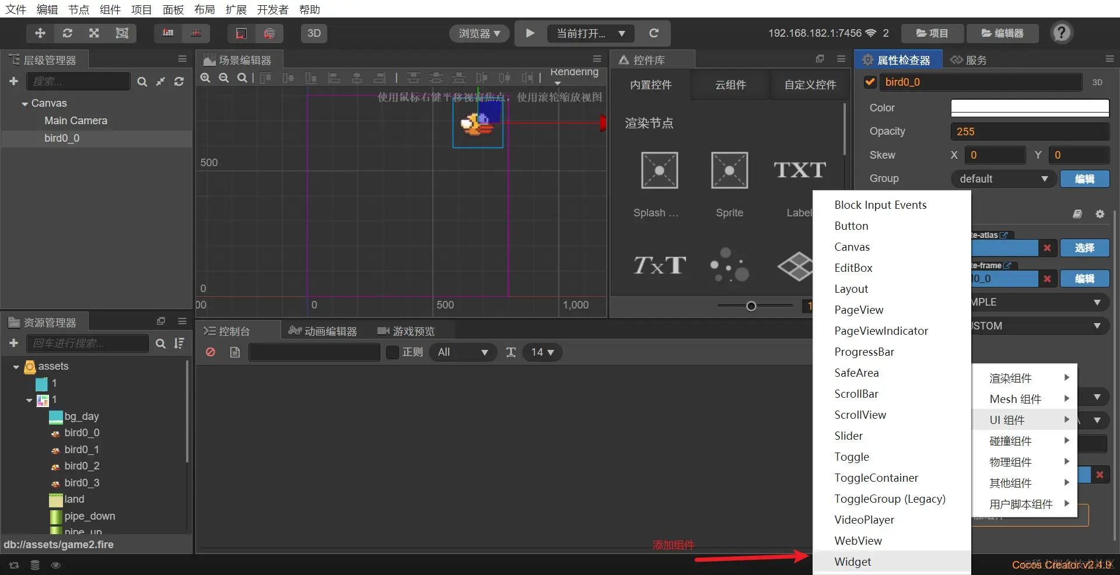Switch to the cloud components tab
The height and width of the screenshot is (575, 1120).
coord(730,85)
